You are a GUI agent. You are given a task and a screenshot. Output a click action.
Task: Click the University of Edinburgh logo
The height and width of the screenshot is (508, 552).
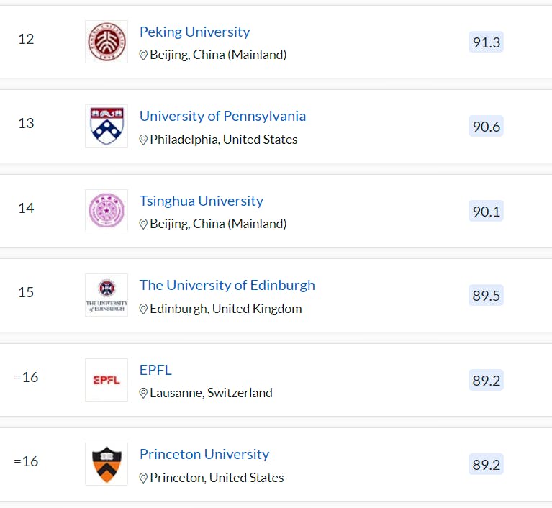coord(106,295)
